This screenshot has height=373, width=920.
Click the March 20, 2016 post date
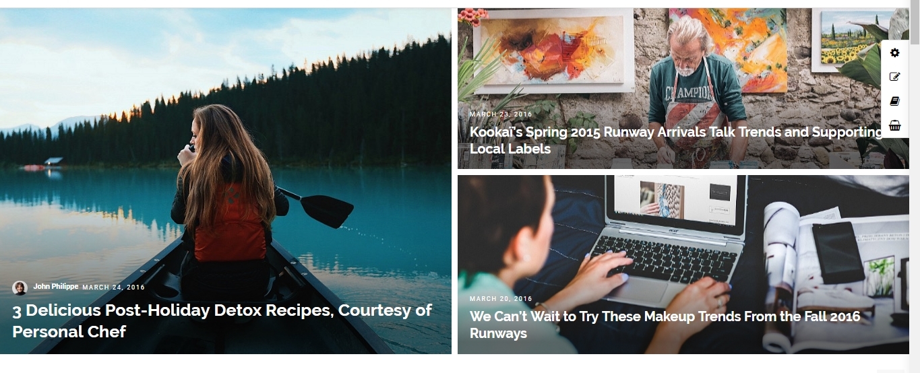click(x=501, y=299)
